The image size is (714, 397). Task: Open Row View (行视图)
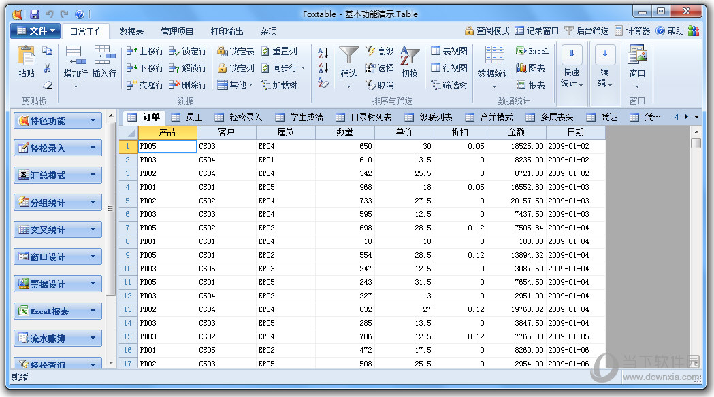(x=449, y=68)
